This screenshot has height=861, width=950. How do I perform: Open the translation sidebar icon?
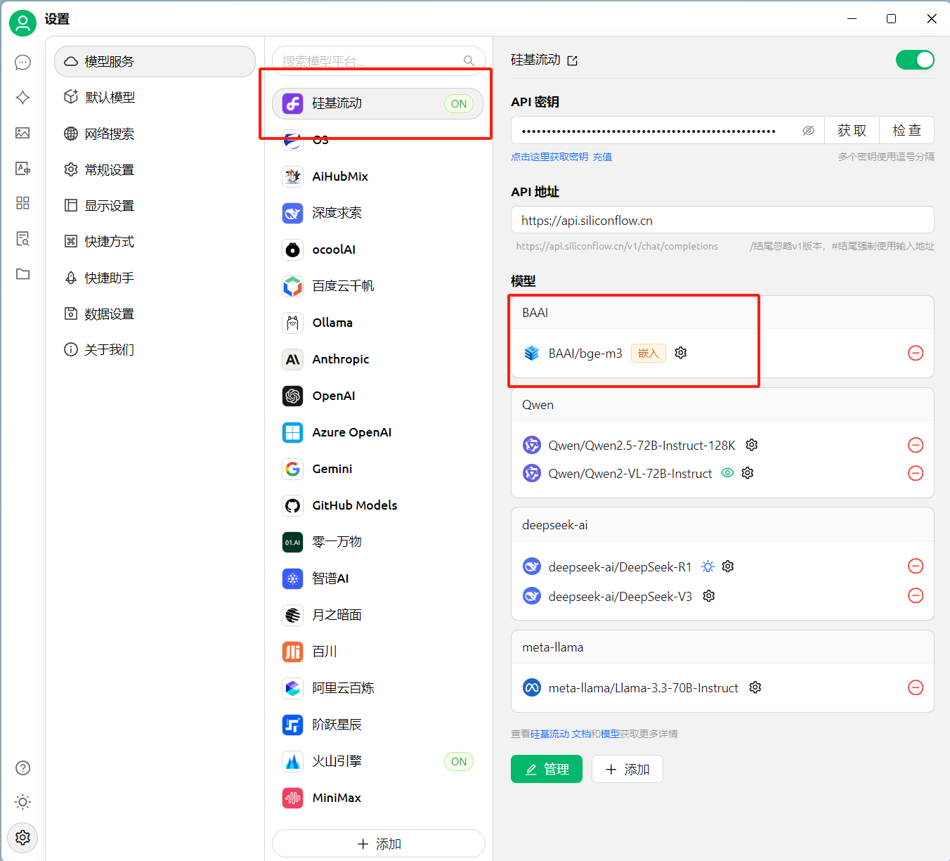pos(22,168)
